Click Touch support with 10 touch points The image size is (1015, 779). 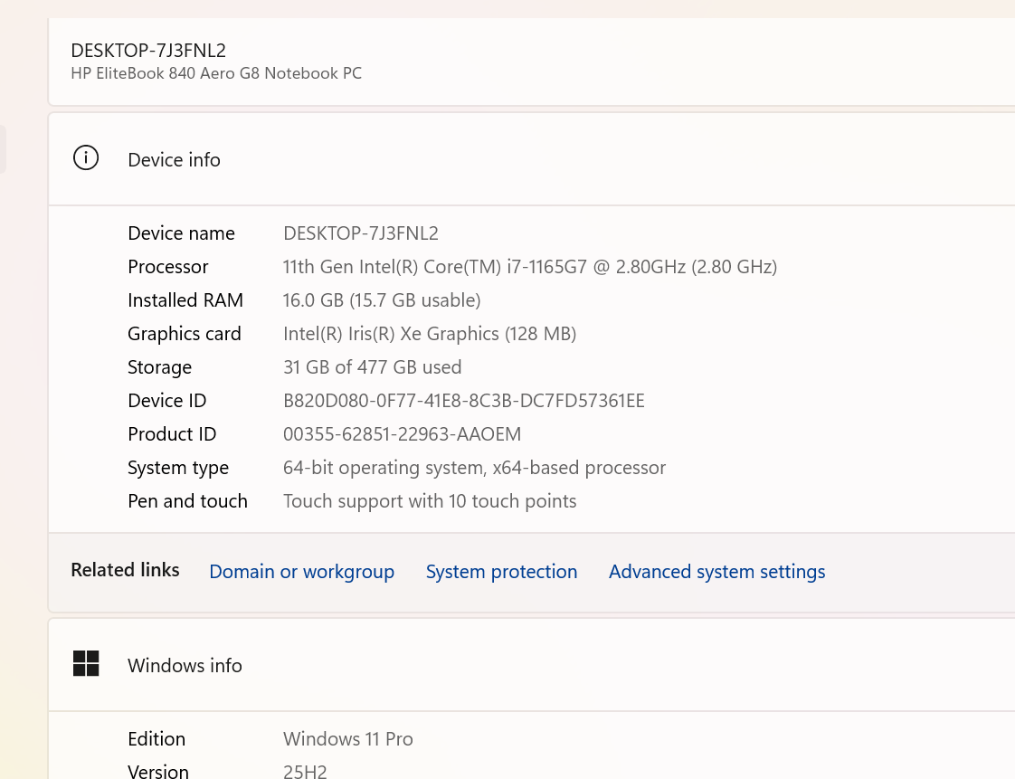(429, 501)
